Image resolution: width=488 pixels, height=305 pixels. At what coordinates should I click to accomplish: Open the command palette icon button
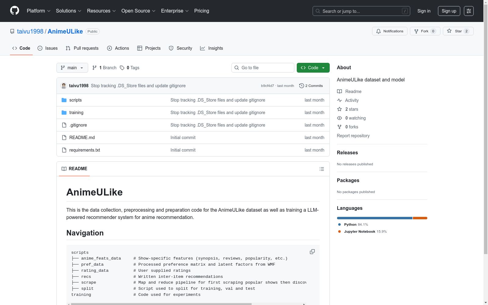tap(469, 11)
